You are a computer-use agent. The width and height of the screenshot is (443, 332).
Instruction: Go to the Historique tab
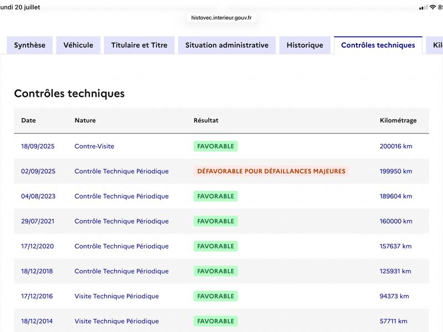(x=305, y=45)
